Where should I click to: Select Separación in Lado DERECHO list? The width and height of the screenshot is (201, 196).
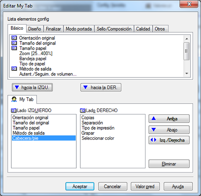[x=92, y=122]
